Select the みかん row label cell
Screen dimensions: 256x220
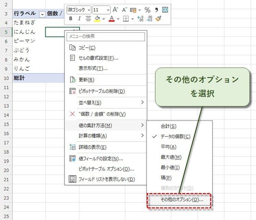29,60
